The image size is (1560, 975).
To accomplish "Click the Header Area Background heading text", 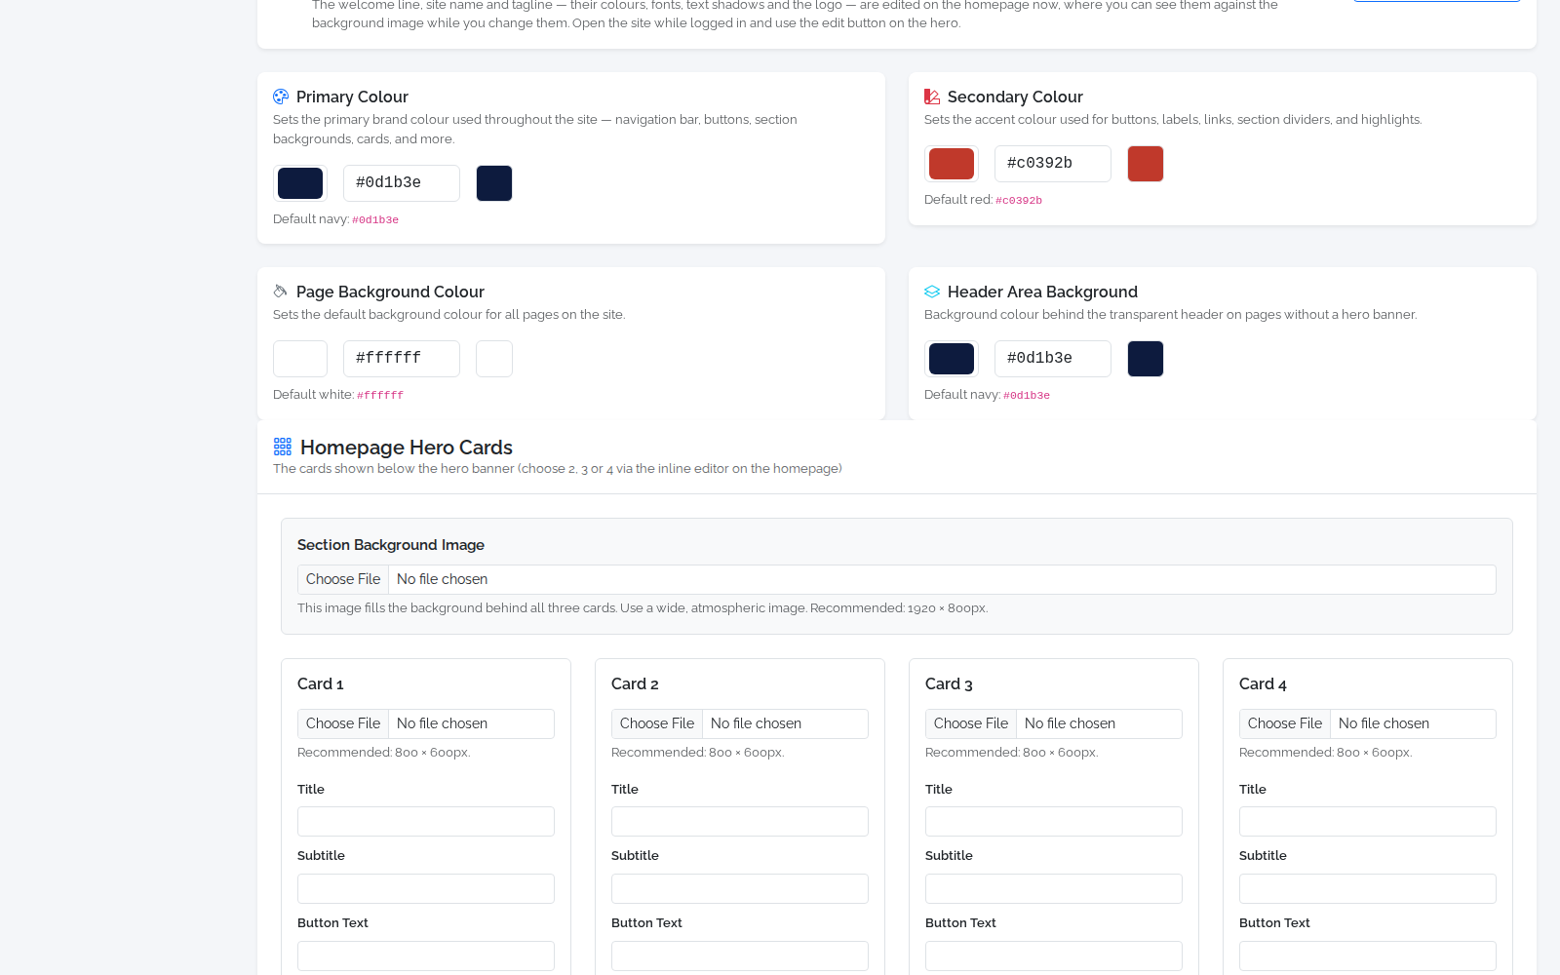I will pos(1042,292).
